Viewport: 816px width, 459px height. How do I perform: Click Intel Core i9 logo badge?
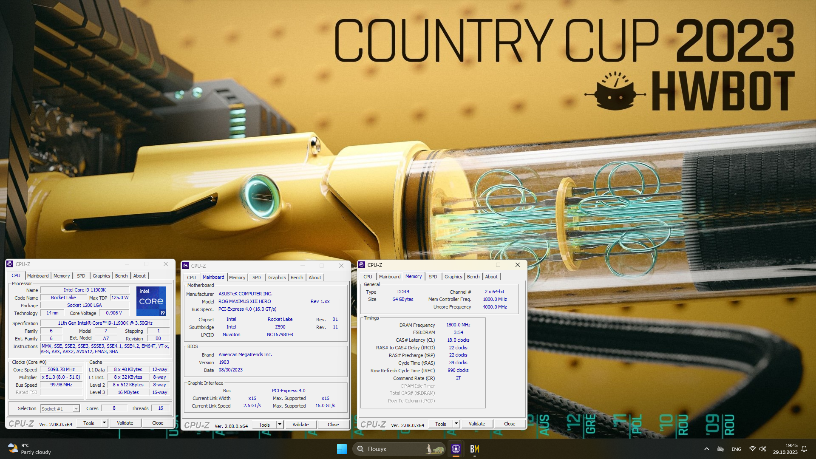click(x=151, y=301)
